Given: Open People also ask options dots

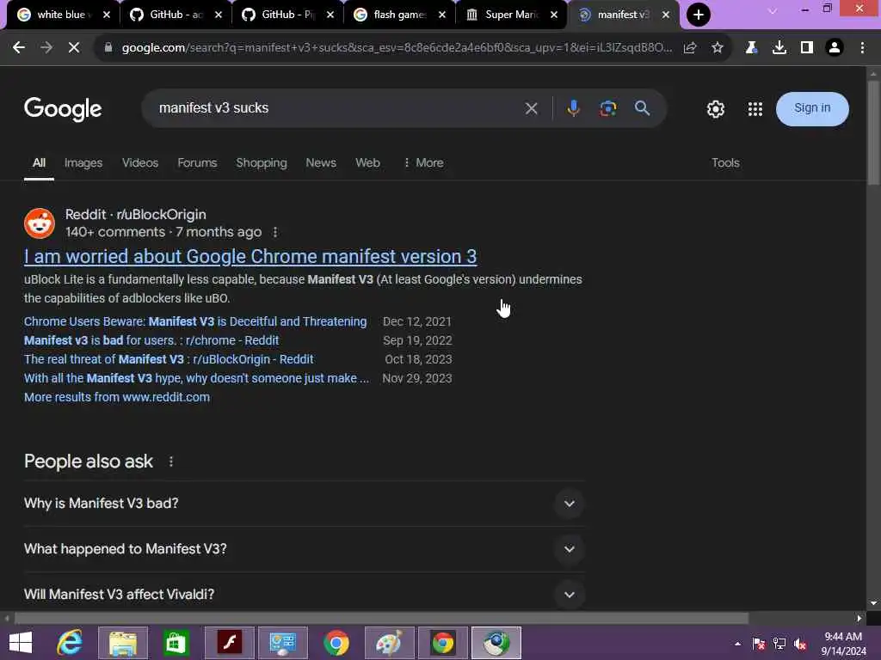Looking at the screenshot, I should pyautogui.click(x=171, y=461).
